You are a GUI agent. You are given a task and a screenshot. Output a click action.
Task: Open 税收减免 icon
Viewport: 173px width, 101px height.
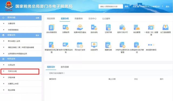pos(94,27)
